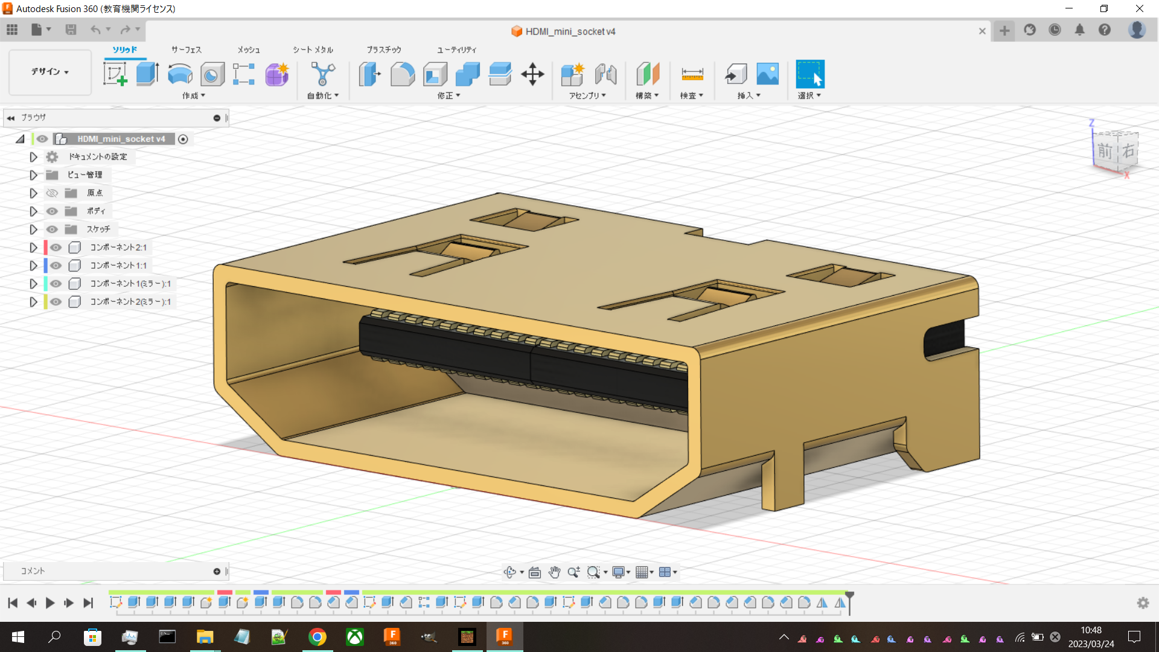
Task: Activate the Move/Copy cross-arrow tool
Action: 532,74
